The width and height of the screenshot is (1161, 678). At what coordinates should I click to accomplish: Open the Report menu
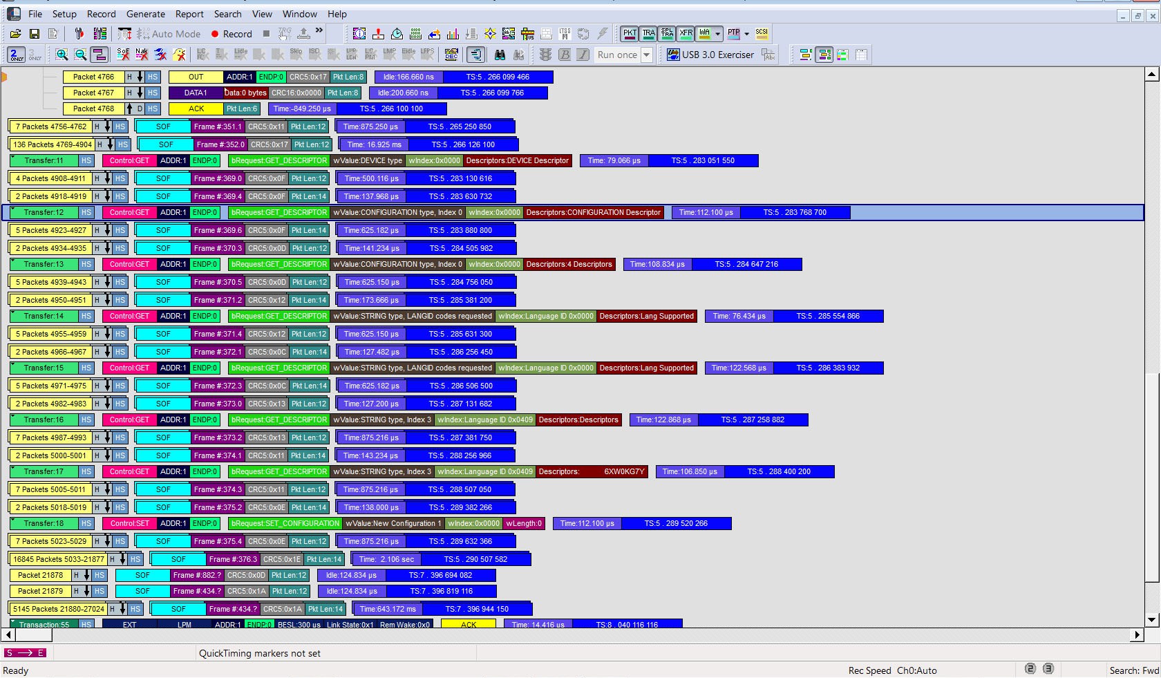[x=189, y=14]
